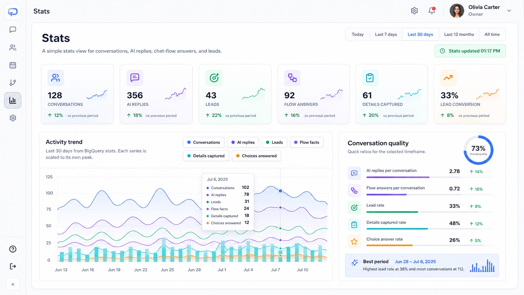Click the 2.78 ratio value
Screen dimensions: 524x295
(454, 171)
